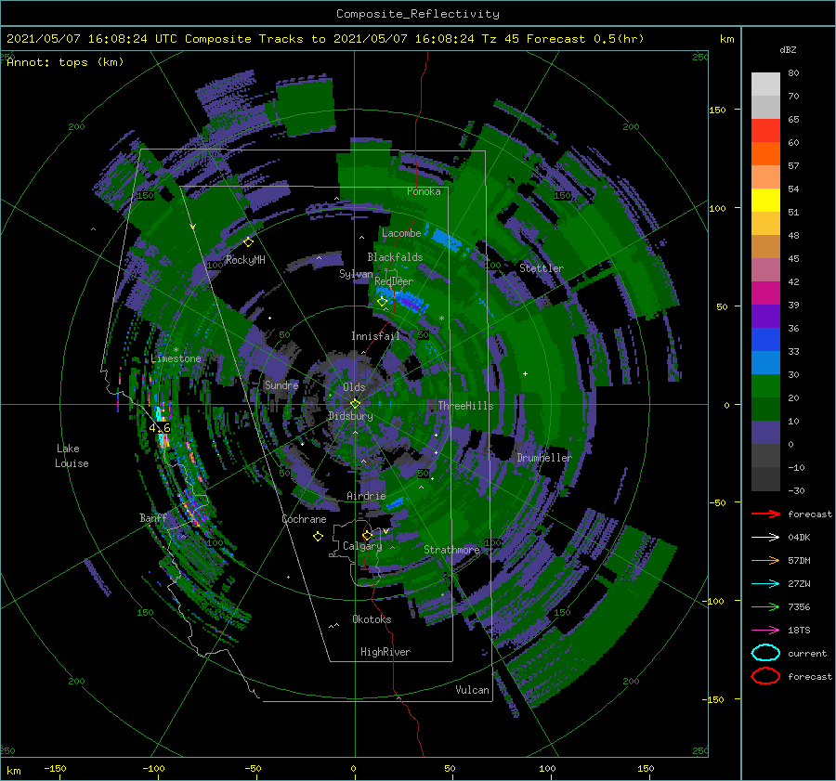
Task: Click the storm top label 4.6
Action: click(x=160, y=428)
